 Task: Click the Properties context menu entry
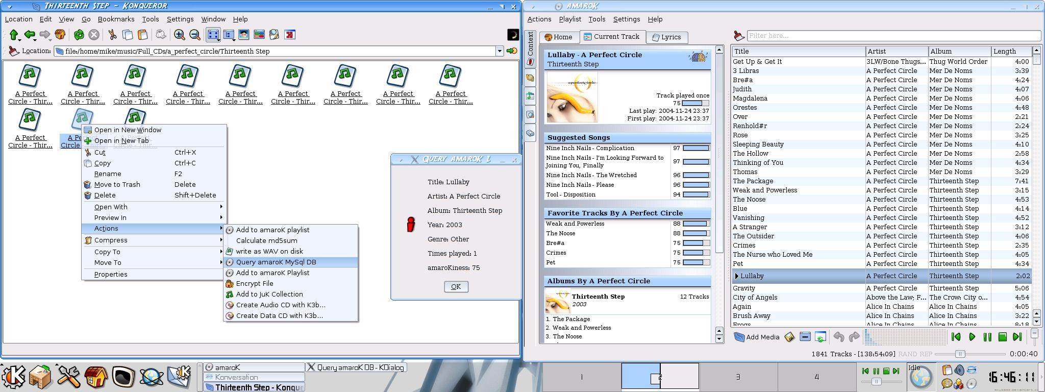[x=154, y=274]
